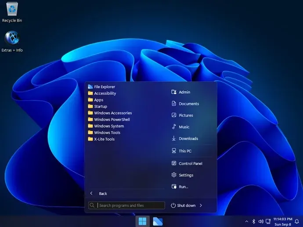Image resolution: width=303 pixels, height=227 pixels.
Task: Click the network display tray icon
Action: pos(268,221)
